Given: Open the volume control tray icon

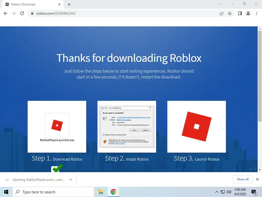Looking at the screenshot, I should [x=229, y=192].
